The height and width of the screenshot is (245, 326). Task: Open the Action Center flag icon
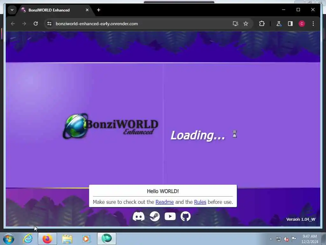point(294,239)
